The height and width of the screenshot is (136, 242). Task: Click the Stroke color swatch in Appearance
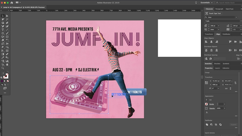click(207, 104)
